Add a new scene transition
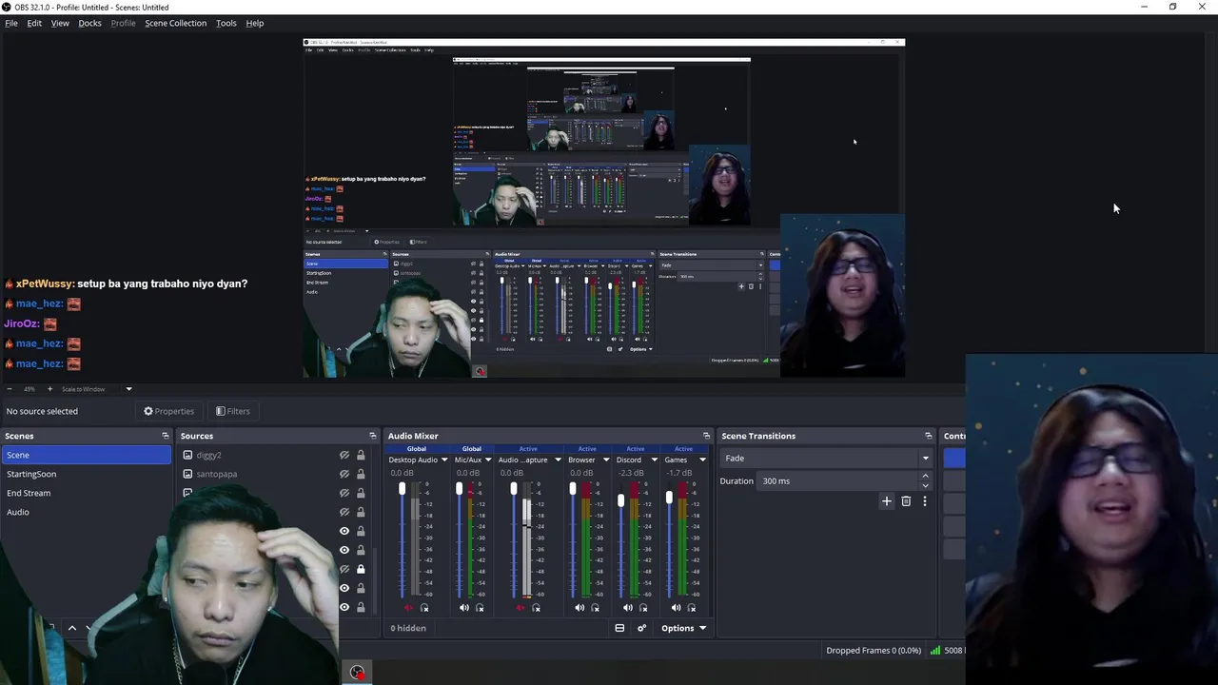This screenshot has height=685, width=1218. [887, 501]
